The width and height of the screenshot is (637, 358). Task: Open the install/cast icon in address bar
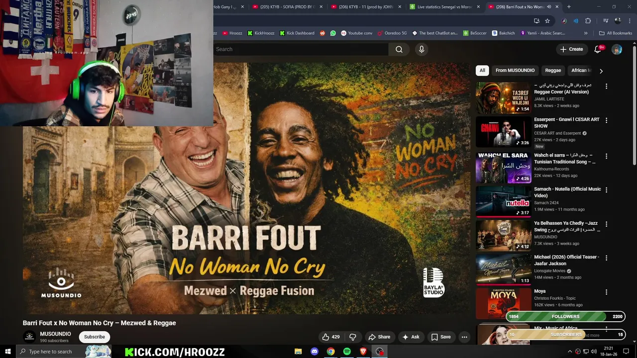click(536, 21)
